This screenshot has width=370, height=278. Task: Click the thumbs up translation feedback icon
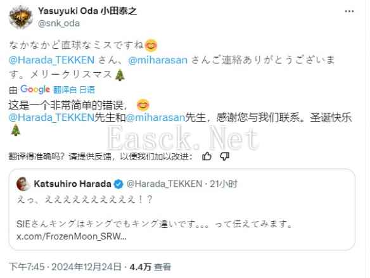tap(207, 156)
